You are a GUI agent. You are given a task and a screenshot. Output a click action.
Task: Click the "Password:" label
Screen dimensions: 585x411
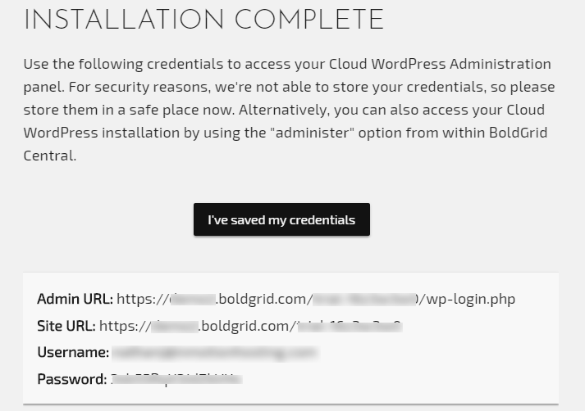[x=72, y=379]
